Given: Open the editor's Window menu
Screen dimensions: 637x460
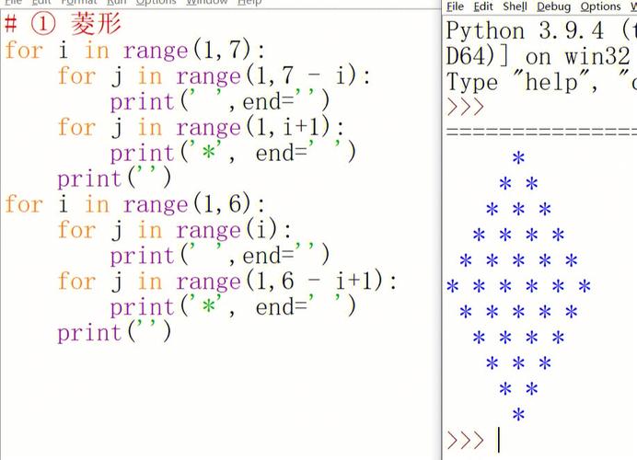Looking at the screenshot, I should click(x=206, y=3).
